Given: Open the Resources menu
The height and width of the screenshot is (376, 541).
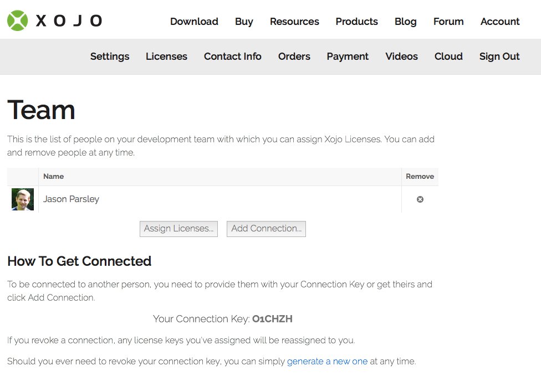Looking at the screenshot, I should (294, 22).
